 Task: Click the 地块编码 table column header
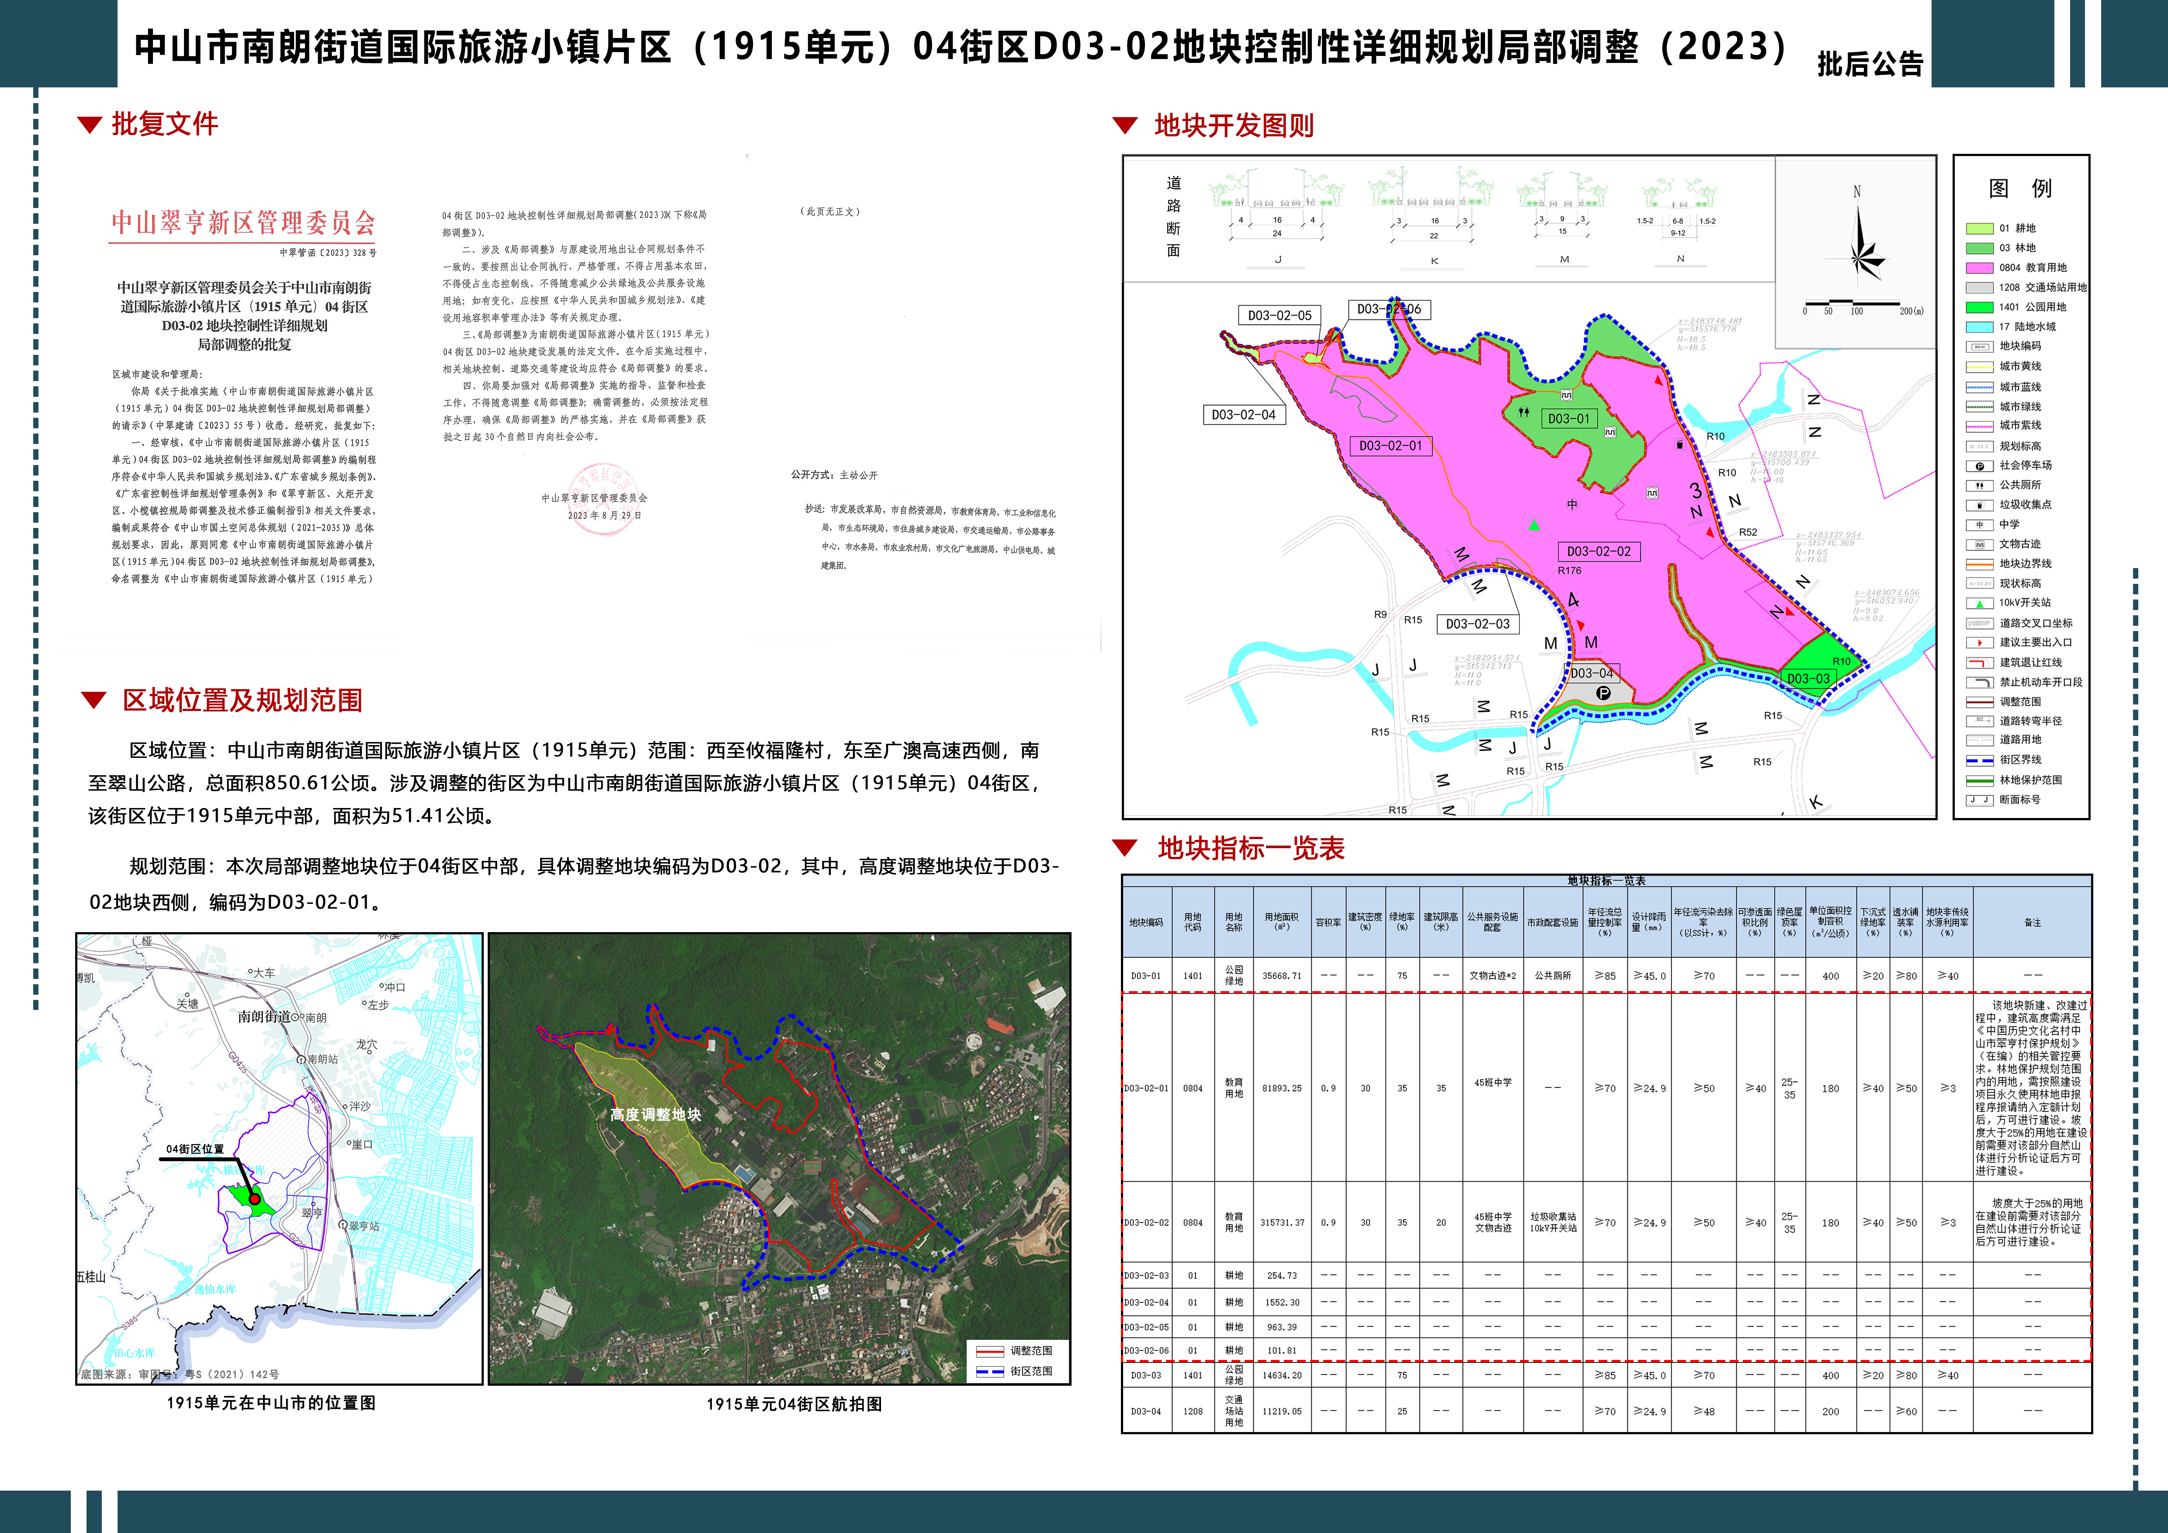coord(1146,922)
